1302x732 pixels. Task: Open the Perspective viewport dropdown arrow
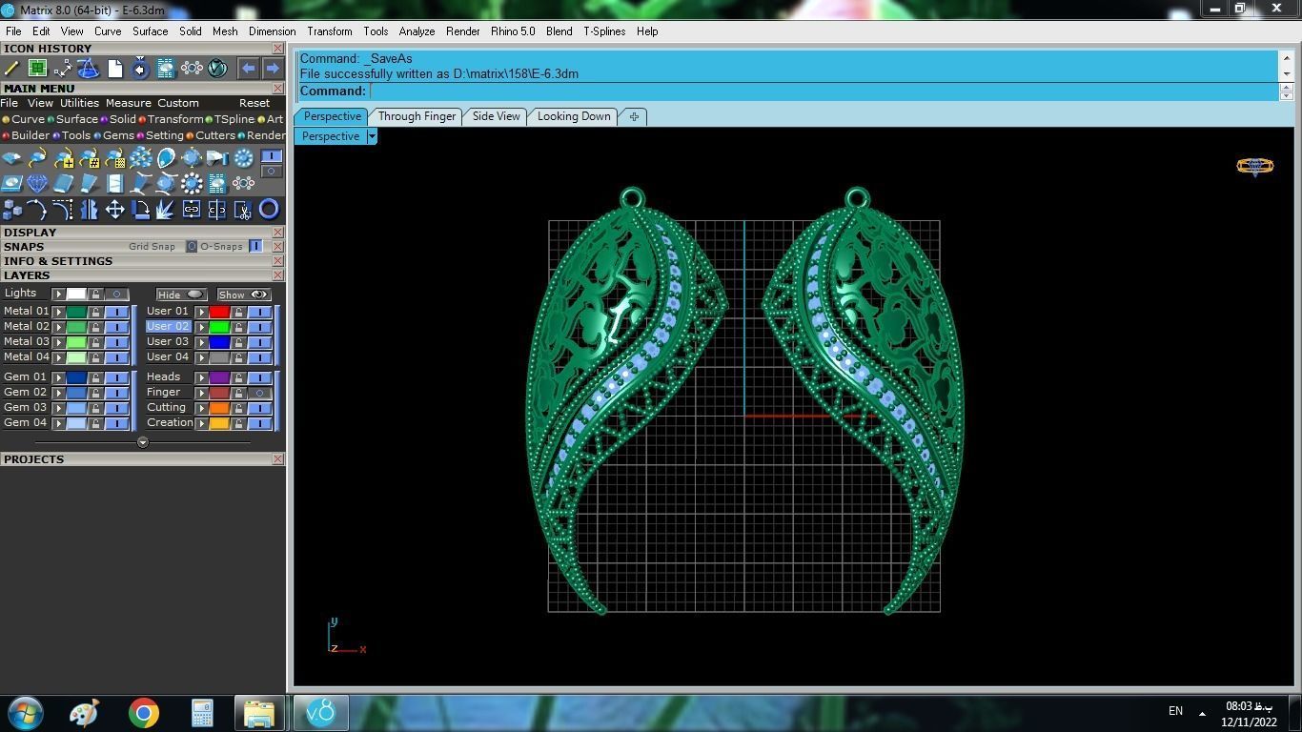(372, 136)
